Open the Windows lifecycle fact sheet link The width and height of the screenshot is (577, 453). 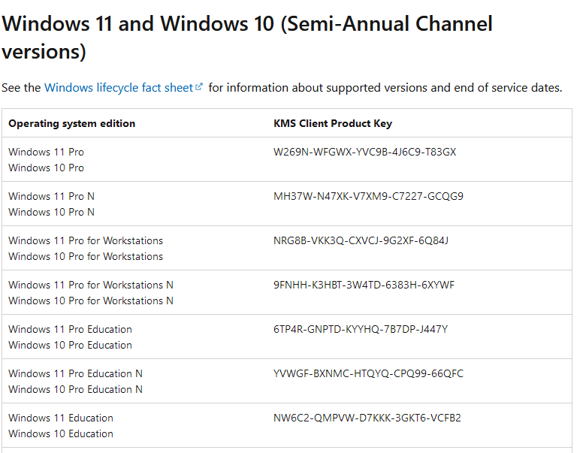(x=118, y=88)
